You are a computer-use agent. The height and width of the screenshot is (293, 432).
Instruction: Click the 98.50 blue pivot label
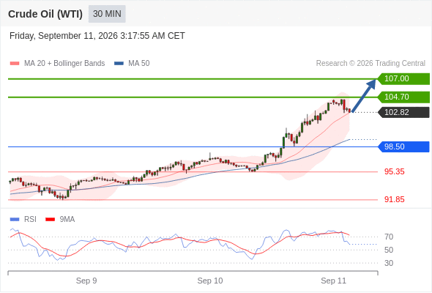403,146
